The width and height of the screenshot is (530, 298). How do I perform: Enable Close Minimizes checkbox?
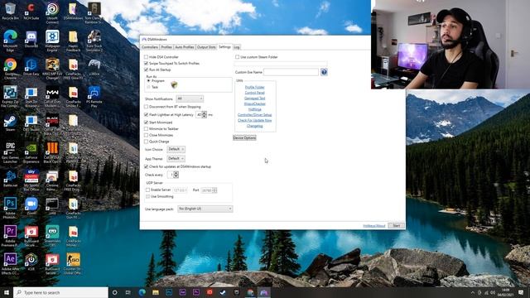pyautogui.click(x=146, y=135)
